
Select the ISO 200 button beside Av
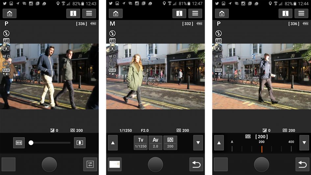point(170,143)
